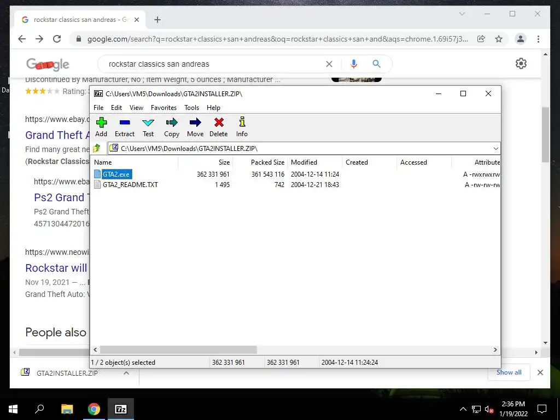The width and height of the screenshot is (560, 420).
Task: Open Chrome tab search chevron
Action: coord(462,14)
